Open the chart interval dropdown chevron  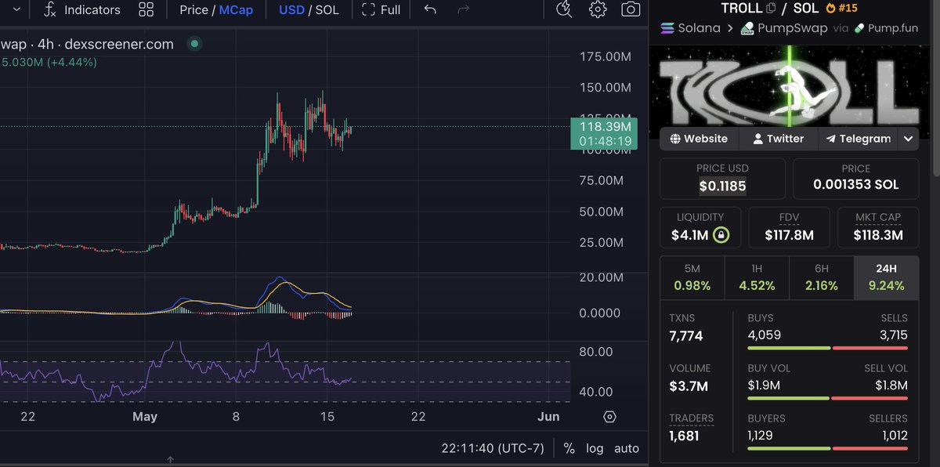pyautogui.click(x=16, y=9)
